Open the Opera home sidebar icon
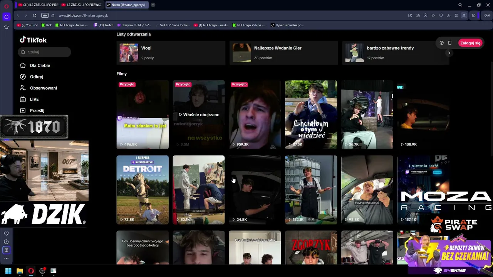The width and height of the screenshot is (493, 277). pyautogui.click(x=6, y=17)
